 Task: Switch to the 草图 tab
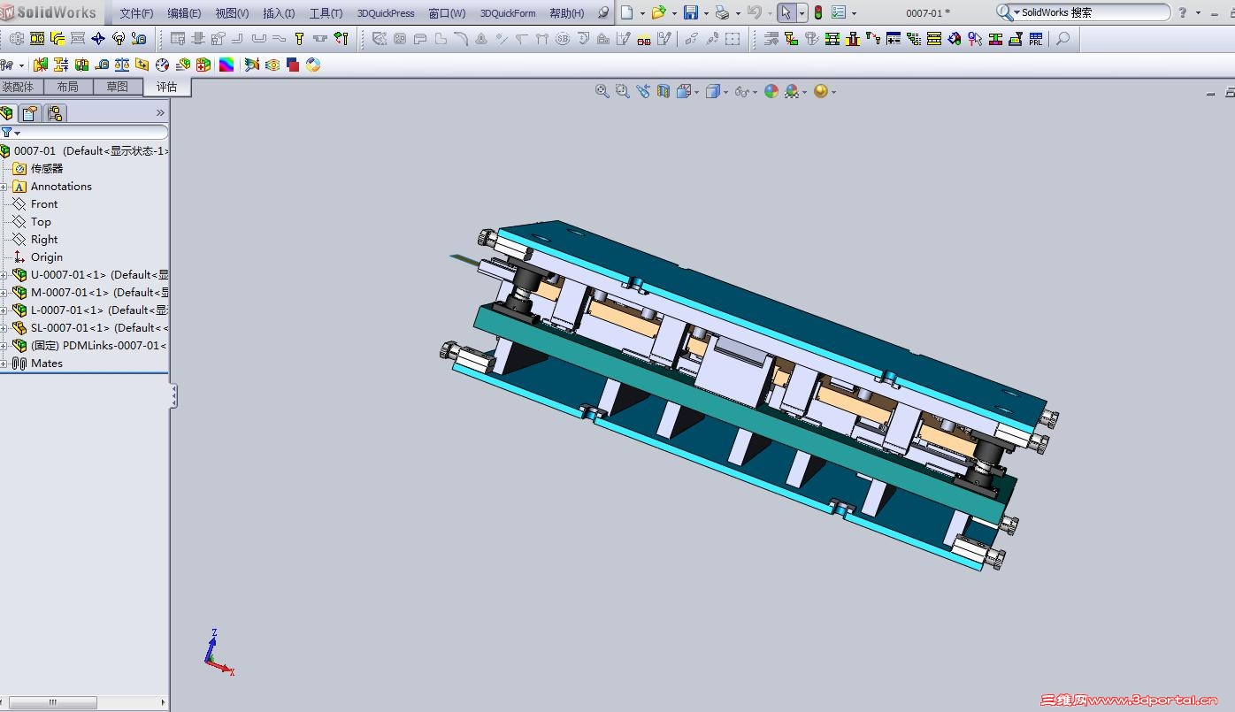coord(117,87)
